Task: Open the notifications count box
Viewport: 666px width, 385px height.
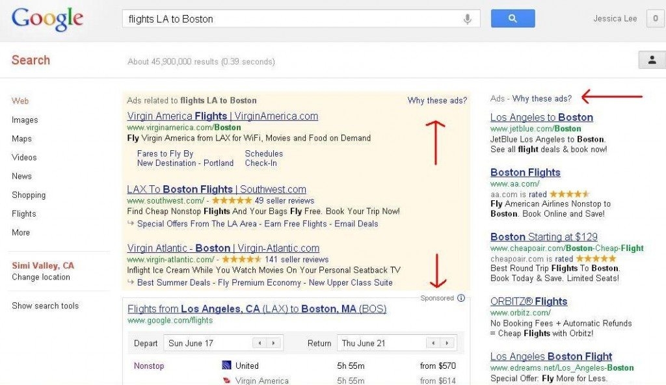Action: point(655,19)
